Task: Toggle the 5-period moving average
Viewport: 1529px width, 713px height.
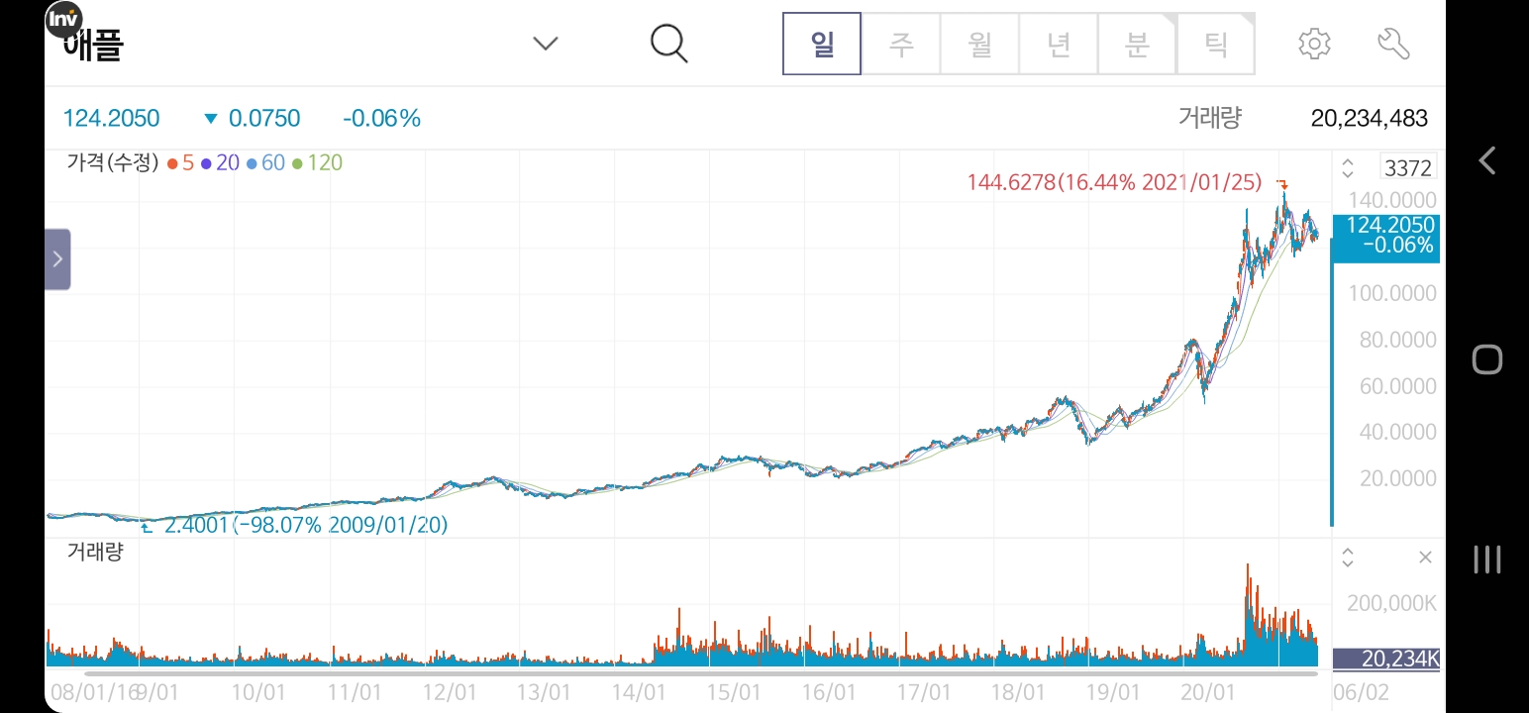Action: point(183,161)
